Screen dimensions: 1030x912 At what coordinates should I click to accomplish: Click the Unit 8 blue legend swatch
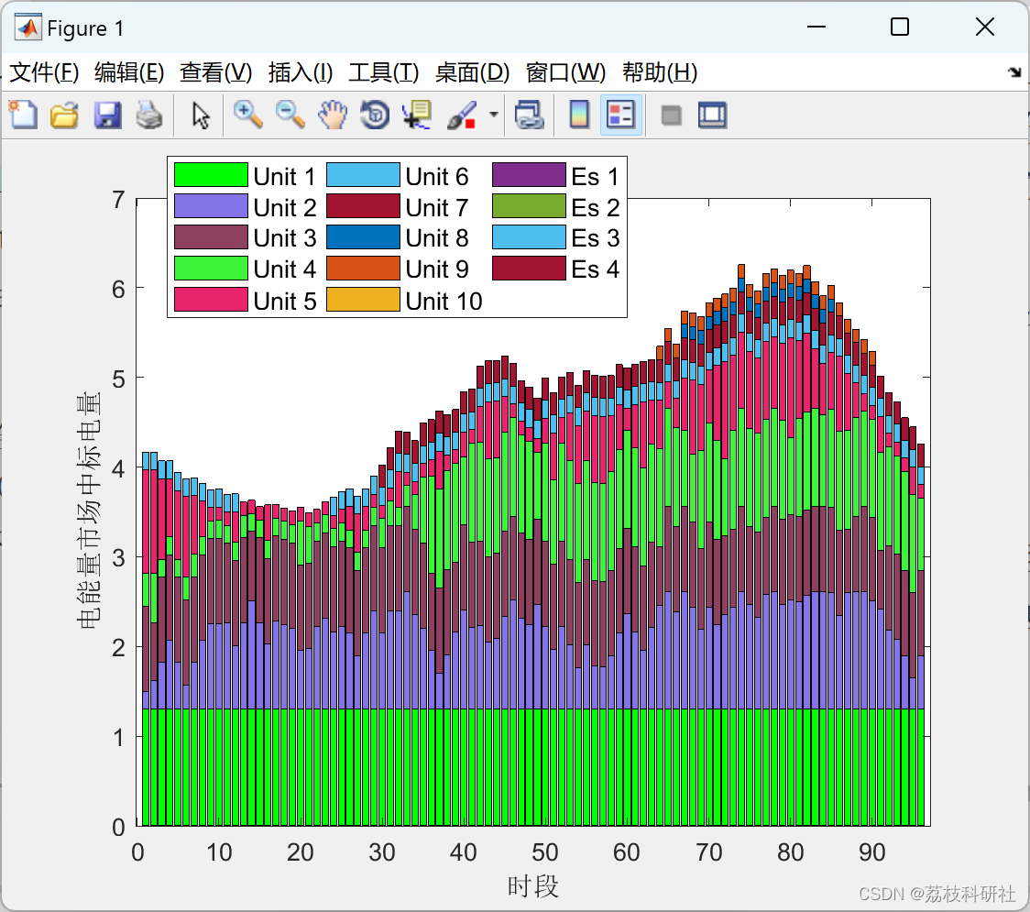363,237
